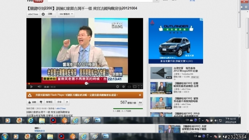This screenshot has height=140, width=249.
Task: Like the video with thumbs-up button
Action: tap(32, 102)
